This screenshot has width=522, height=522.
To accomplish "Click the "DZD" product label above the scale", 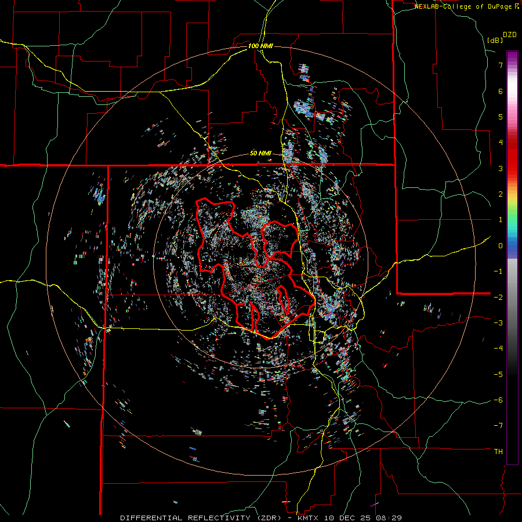I will point(510,35).
